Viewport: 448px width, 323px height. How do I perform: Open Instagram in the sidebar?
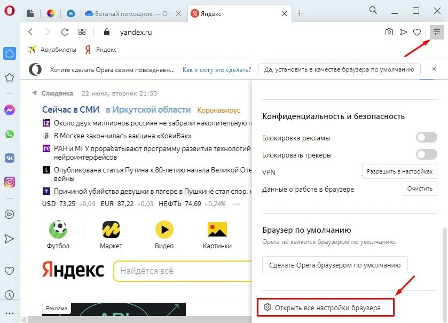[x=10, y=182]
